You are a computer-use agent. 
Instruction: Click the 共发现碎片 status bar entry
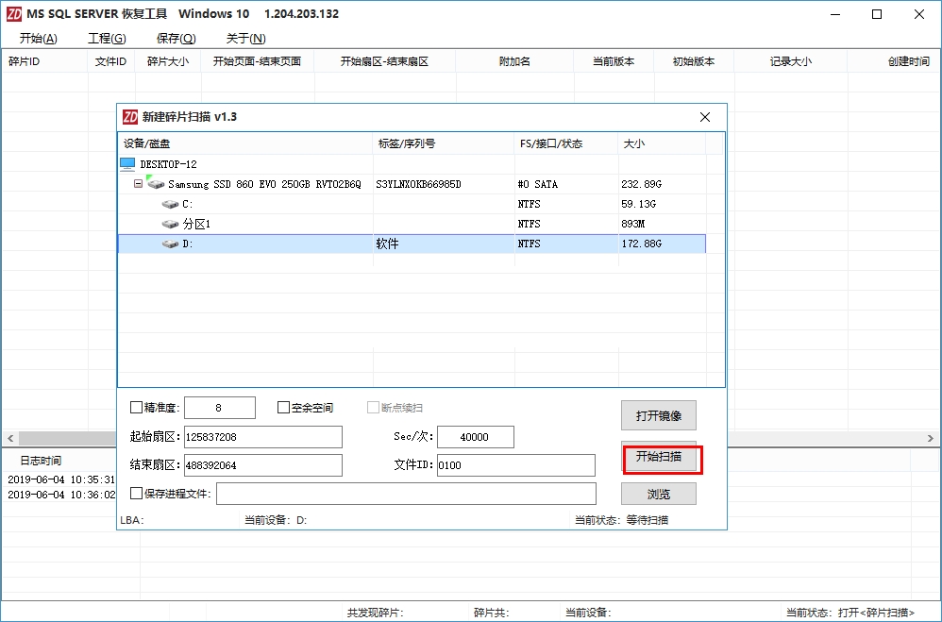pyautogui.click(x=375, y=613)
